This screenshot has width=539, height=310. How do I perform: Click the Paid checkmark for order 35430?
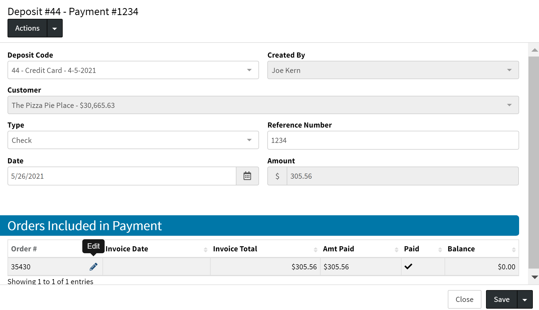point(408,266)
